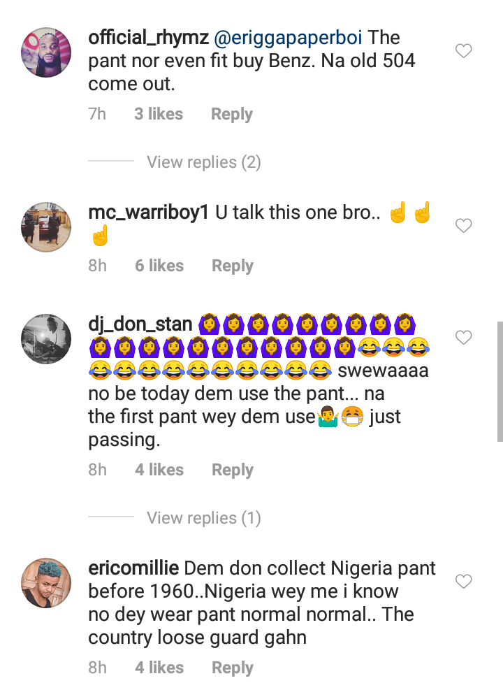Screen dimensions: 503x683
Task: Like official_rhymz's comment with the heart
Action: pyautogui.click(x=463, y=51)
